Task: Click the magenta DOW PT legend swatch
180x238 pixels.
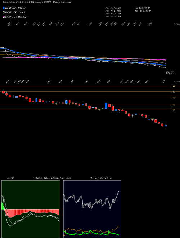Action: (4, 17)
